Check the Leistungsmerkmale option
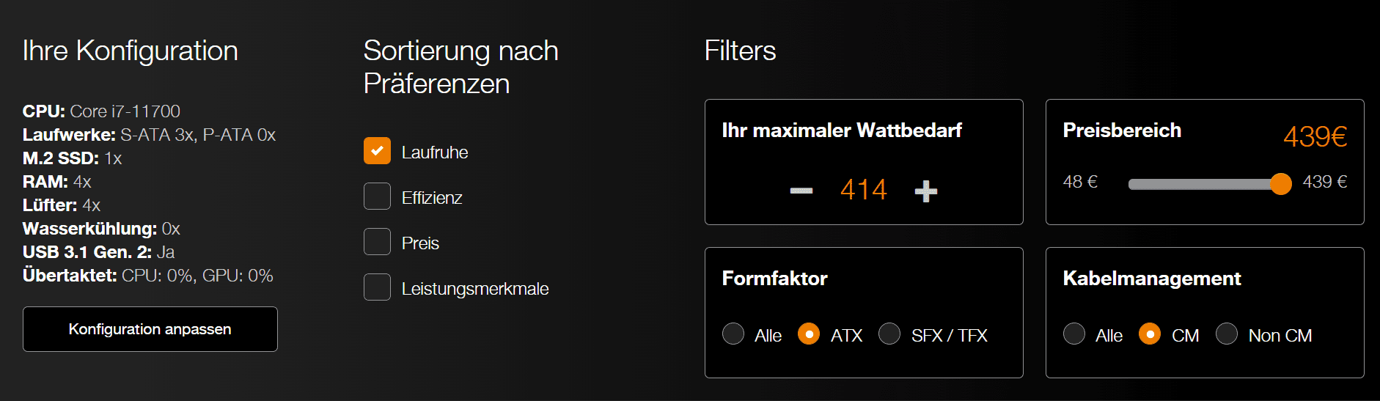This screenshot has width=1380, height=401. [377, 287]
